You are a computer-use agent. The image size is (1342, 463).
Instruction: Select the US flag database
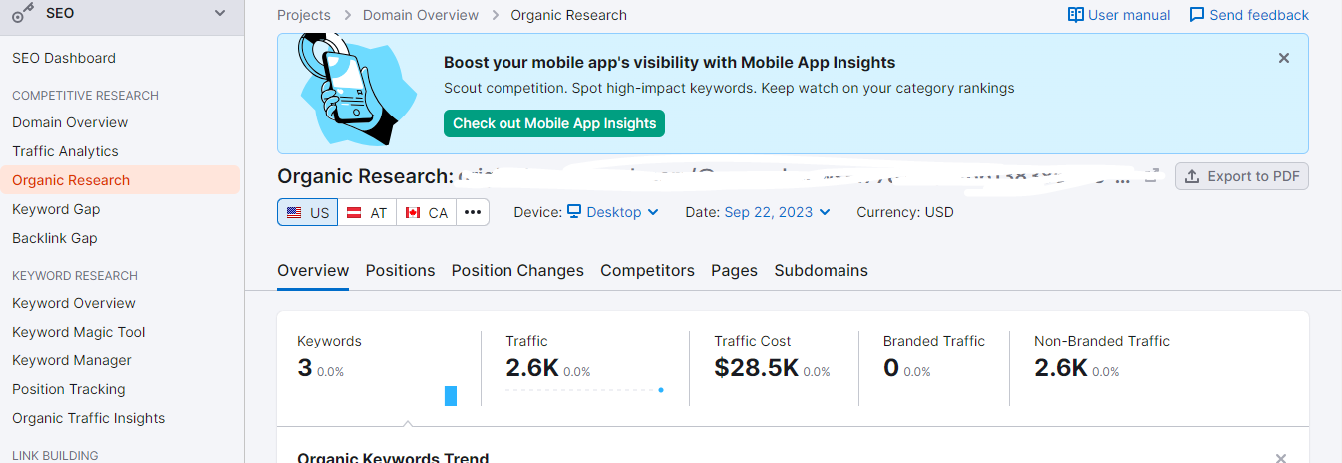[307, 212]
